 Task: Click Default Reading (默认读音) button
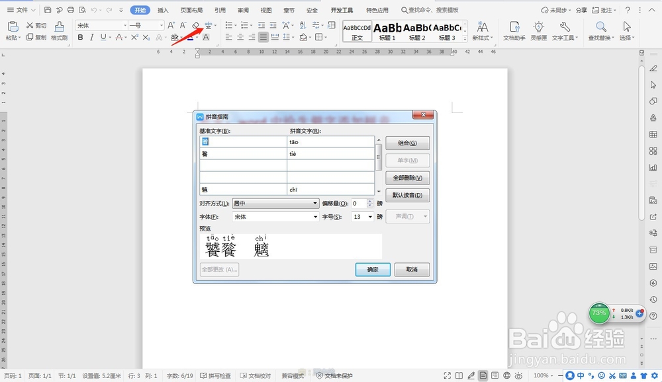[407, 195]
